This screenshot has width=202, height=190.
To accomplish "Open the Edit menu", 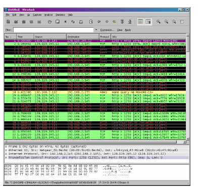I will tap(15, 15).
